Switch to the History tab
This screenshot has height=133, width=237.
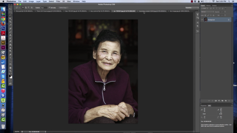pos(208,6)
